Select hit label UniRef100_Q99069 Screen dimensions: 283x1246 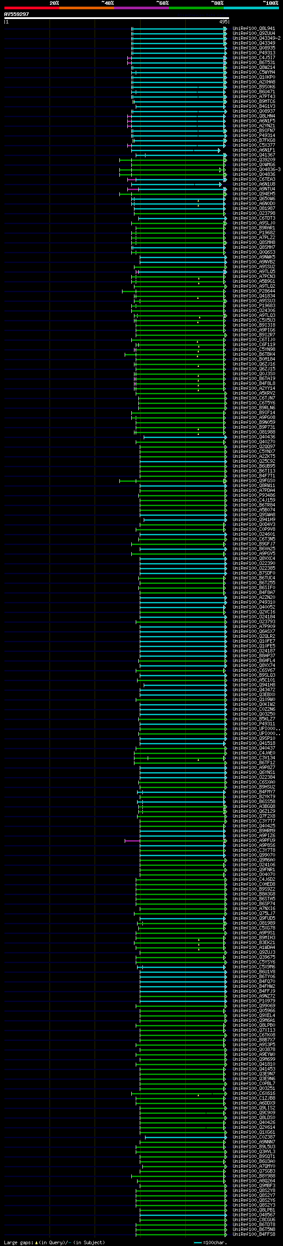tap(254, 1006)
